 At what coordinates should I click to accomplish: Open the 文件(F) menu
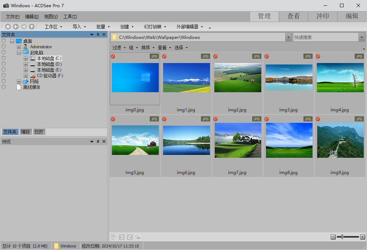[x=13, y=17]
